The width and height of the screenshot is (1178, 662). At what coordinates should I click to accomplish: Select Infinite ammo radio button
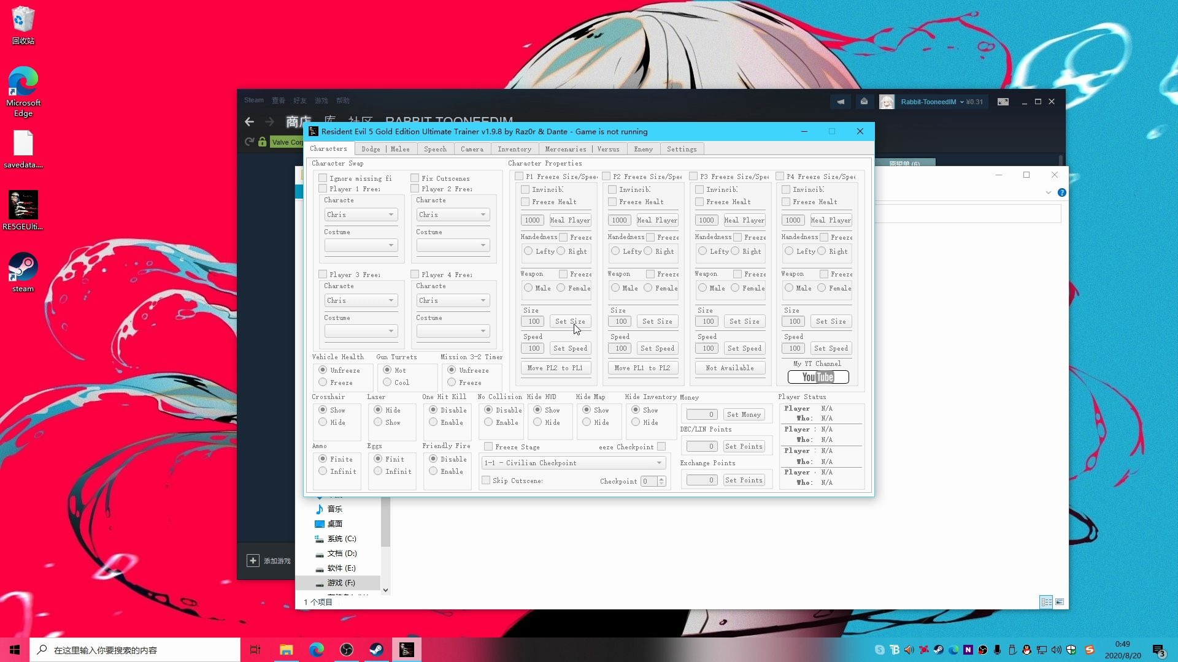(x=323, y=471)
